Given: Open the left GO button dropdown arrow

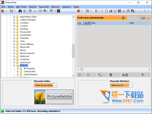Looking at the screenshot, I should tap(6, 11).
